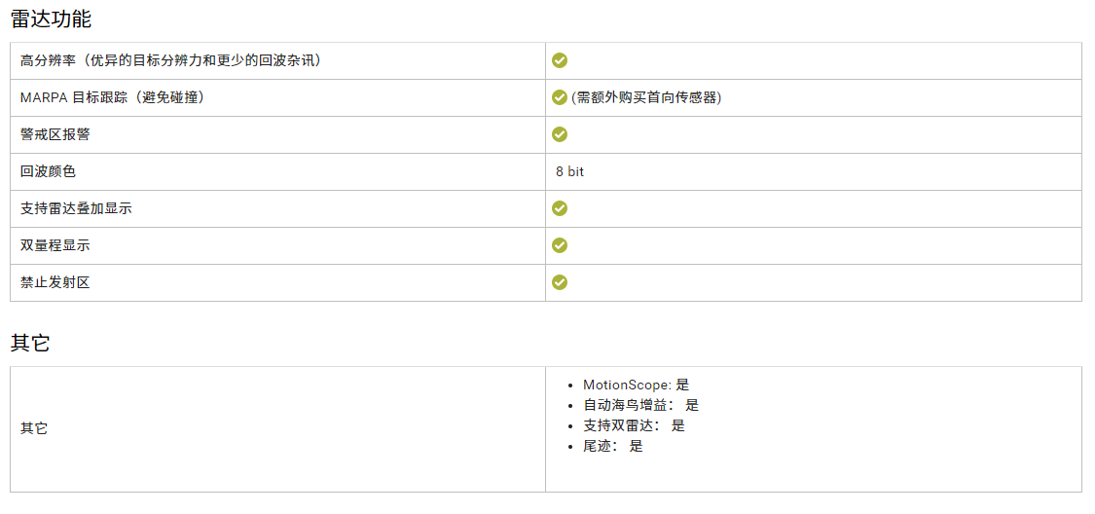Screen dimensions: 1095x514
Task: Click the check icon for 警戒区报警
Action: 560,134
